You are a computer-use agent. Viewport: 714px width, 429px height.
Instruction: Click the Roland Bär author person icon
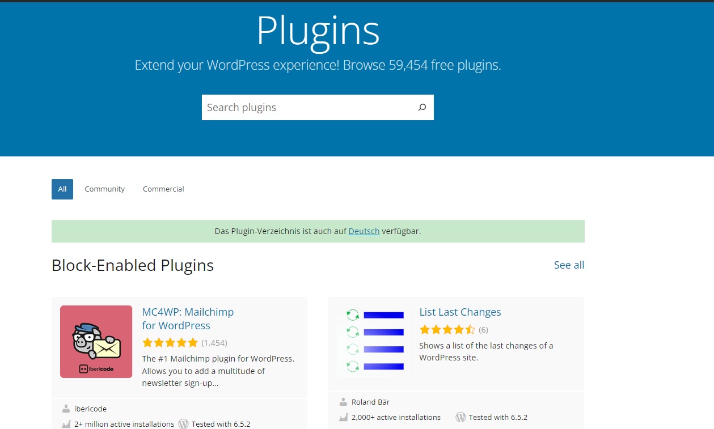[343, 402]
